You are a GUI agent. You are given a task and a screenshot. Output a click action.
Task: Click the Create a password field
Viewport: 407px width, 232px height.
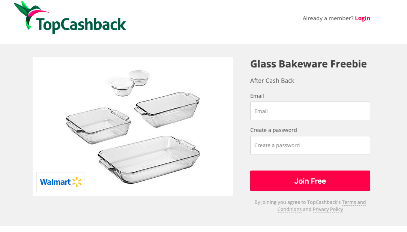pos(310,145)
